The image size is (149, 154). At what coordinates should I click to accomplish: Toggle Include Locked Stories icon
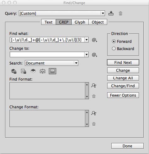point(24,71)
